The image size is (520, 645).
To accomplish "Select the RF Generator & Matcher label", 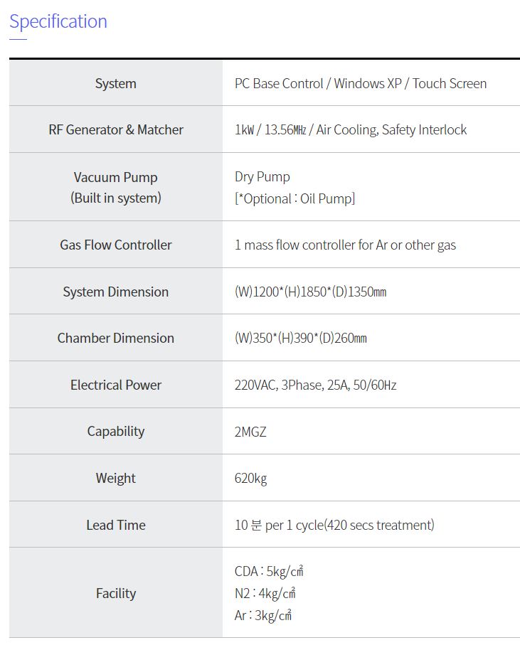I will [115, 129].
